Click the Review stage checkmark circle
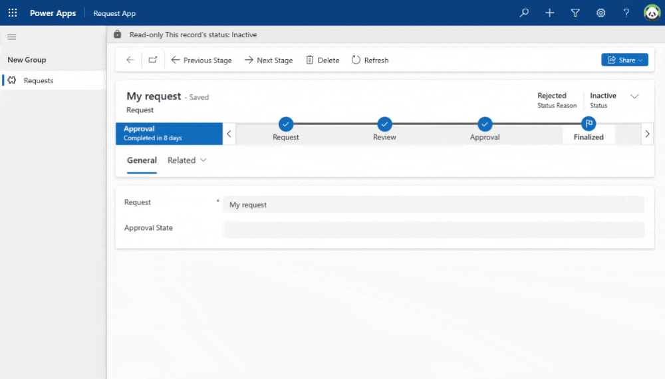Viewport: 665px width, 379px height. [384, 124]
